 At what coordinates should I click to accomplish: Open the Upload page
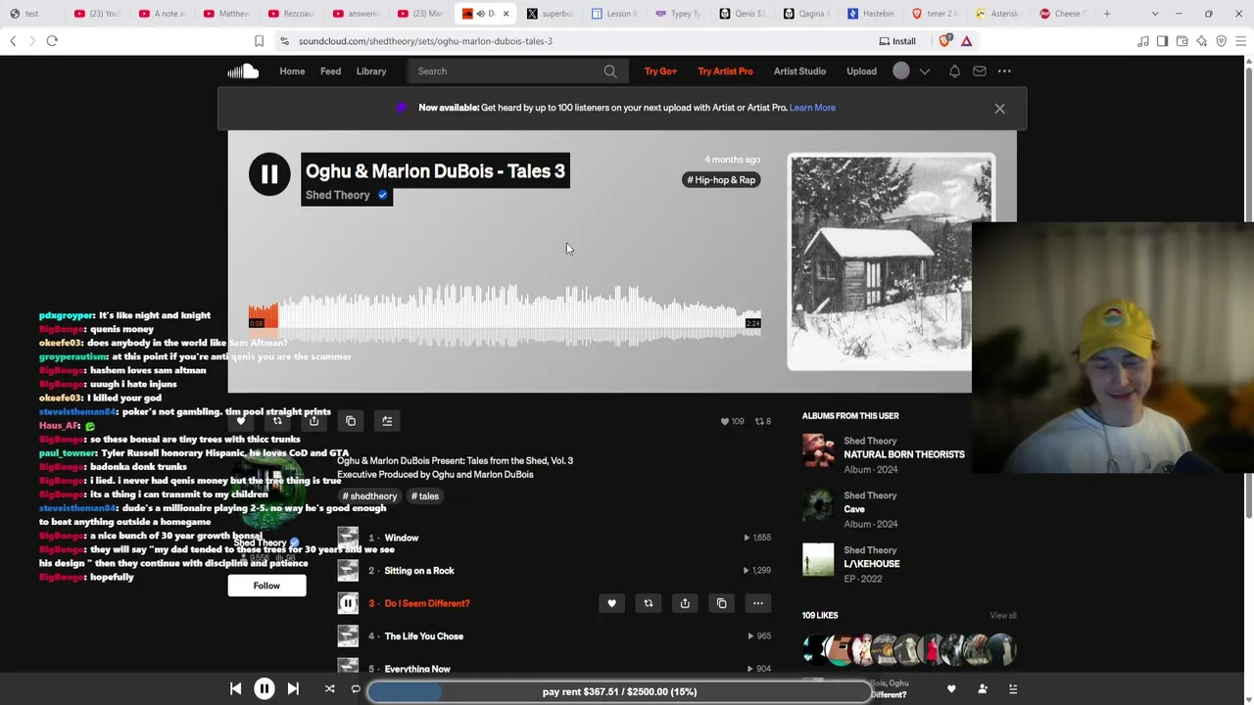point(861,70)
